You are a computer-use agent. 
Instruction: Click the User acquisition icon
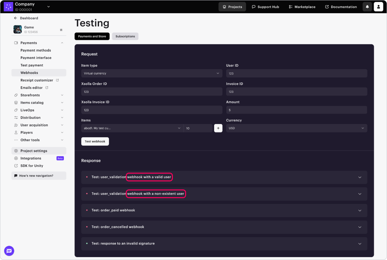16,125
